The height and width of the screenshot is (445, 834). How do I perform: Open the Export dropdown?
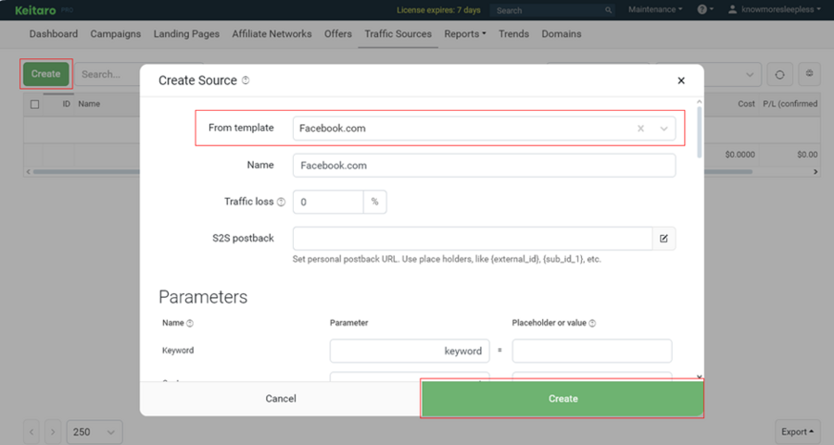click(x=797, y=432)
